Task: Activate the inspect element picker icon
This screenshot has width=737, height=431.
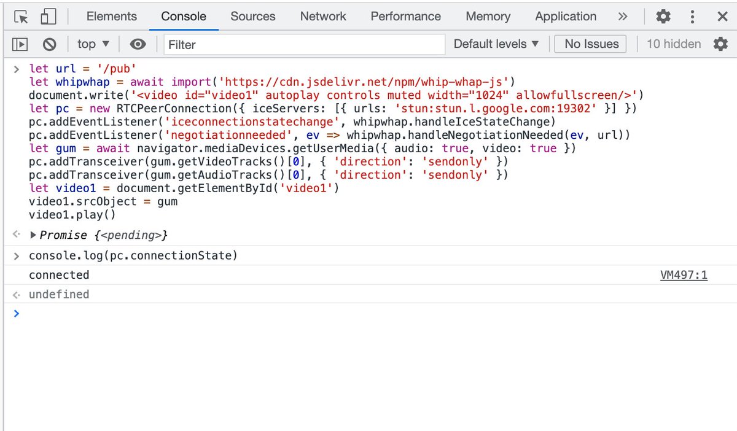Action: 21,17
